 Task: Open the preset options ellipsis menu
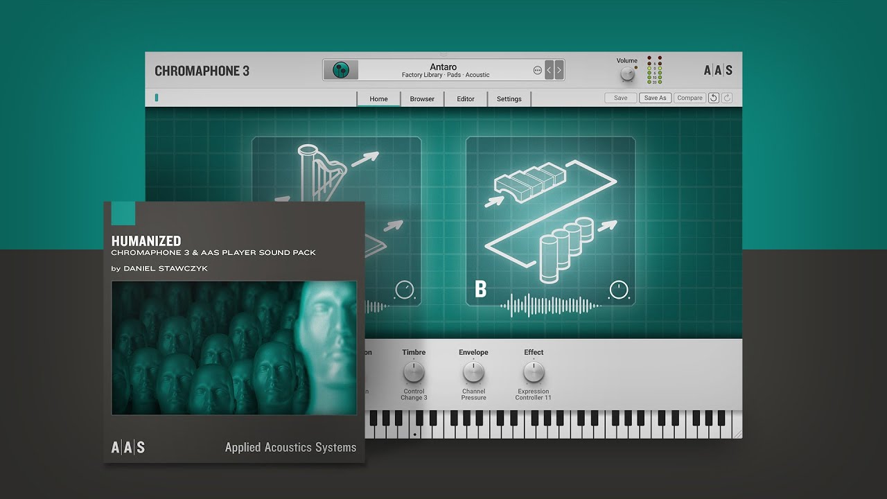coord(537,71)
